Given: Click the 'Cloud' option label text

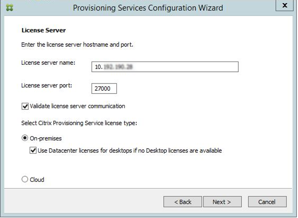Looking at the screenshot, I should pyautogui.click(x=37, y=180).
